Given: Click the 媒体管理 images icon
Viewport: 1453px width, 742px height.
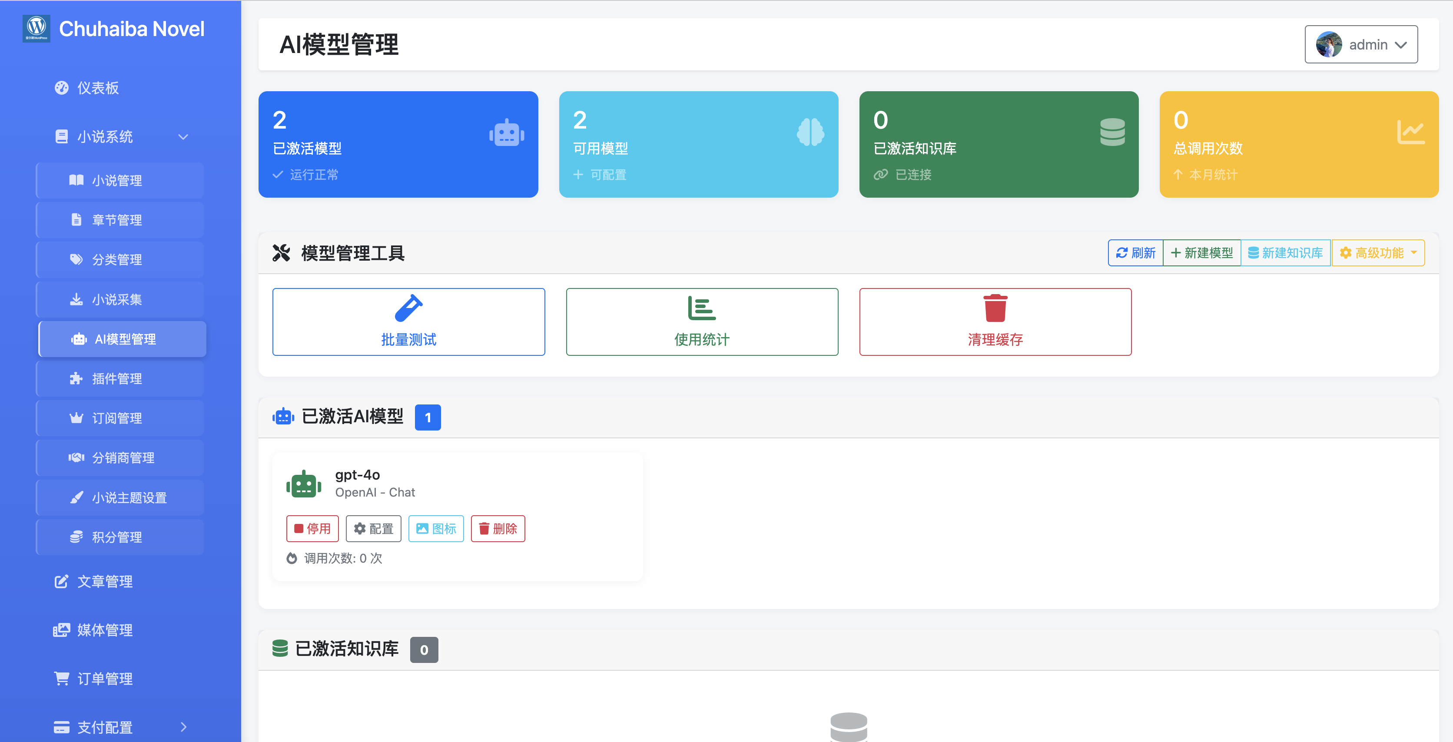Looking at the screenshot, I should click(x=61, y=630).
